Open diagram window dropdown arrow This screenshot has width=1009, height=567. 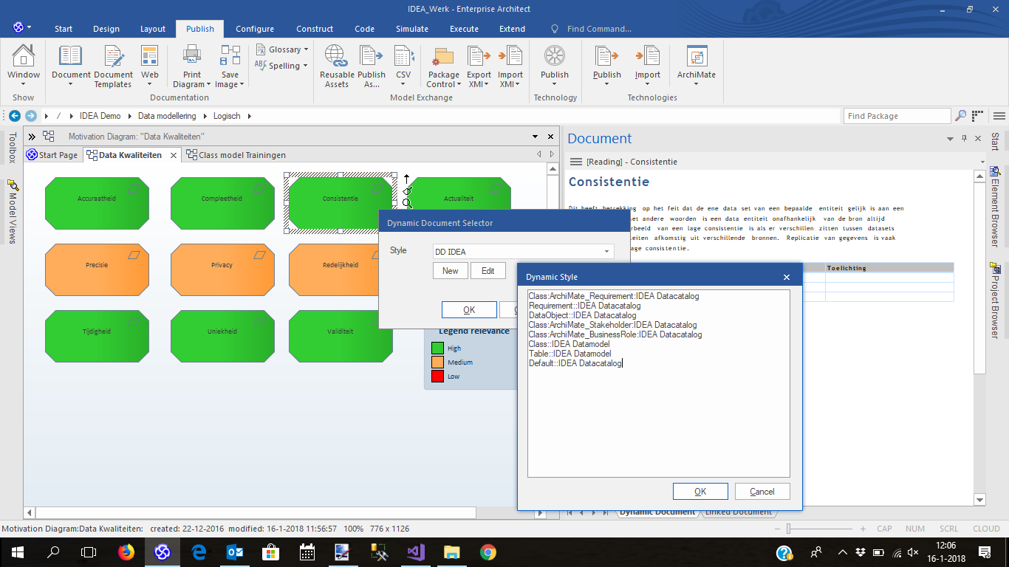pyautogui.click(x=536, y=137)
